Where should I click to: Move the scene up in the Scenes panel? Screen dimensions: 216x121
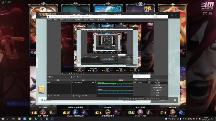pyautogui.click(x=55, y=96)
